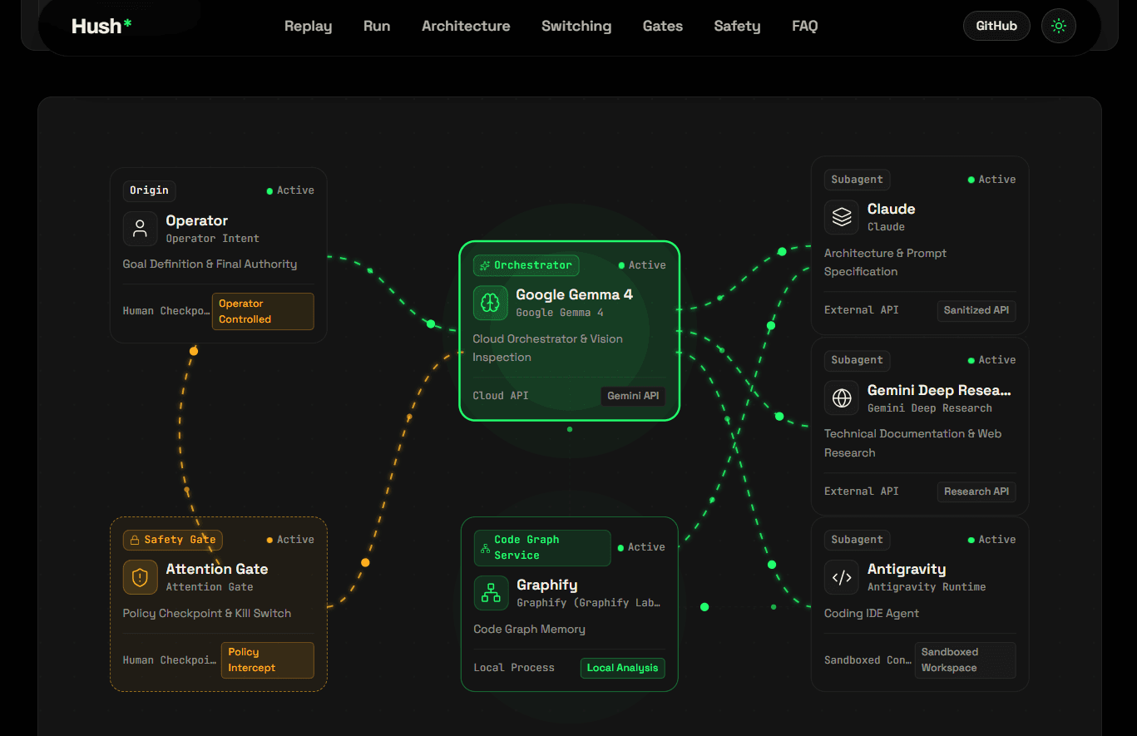Click the Antigravity code brackets icon

842,577
